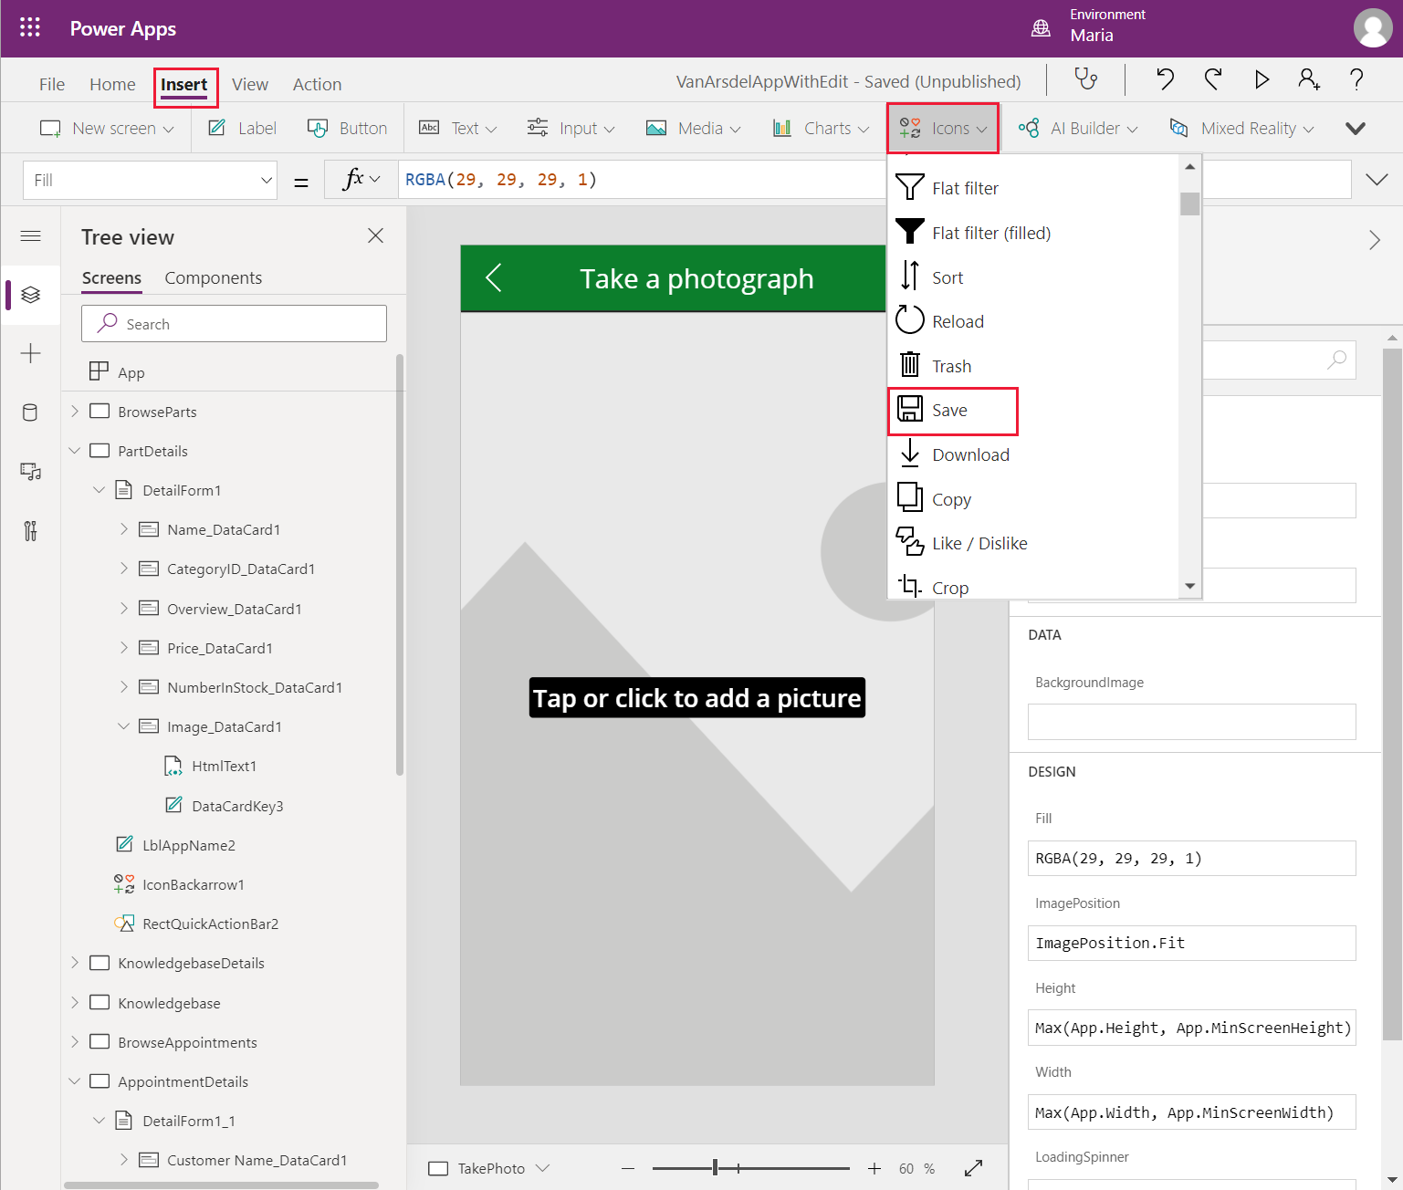Close the Tree view panel
1403x1190 pixels.
point(375,235)
